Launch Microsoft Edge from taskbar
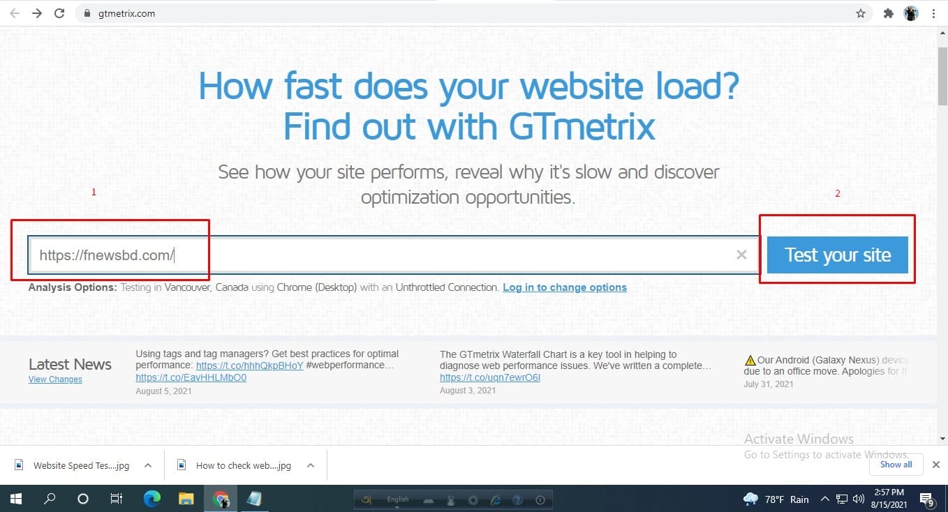948x512 pixels. coord(151,499)
